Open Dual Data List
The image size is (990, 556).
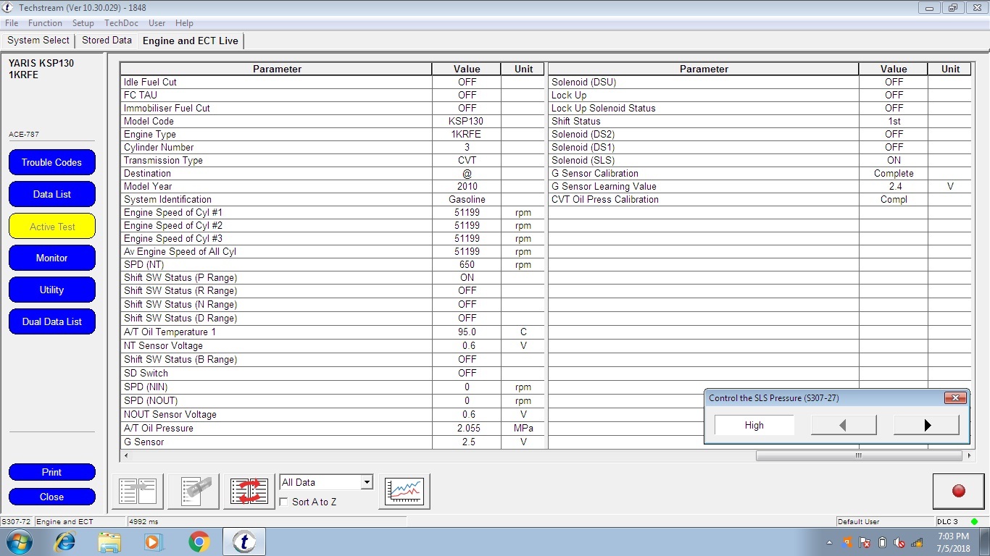pos(51,321)
